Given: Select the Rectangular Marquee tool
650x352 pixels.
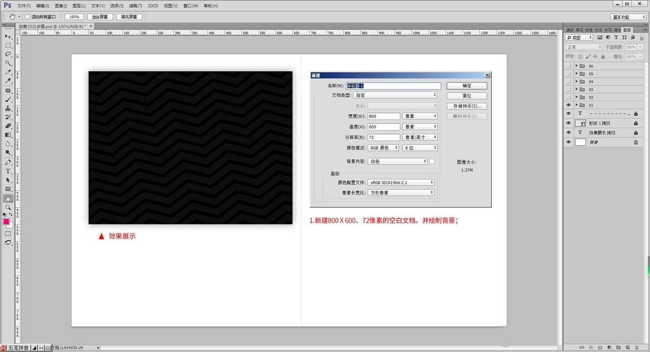Looking at the screenshot, I should tap(8, 45).
